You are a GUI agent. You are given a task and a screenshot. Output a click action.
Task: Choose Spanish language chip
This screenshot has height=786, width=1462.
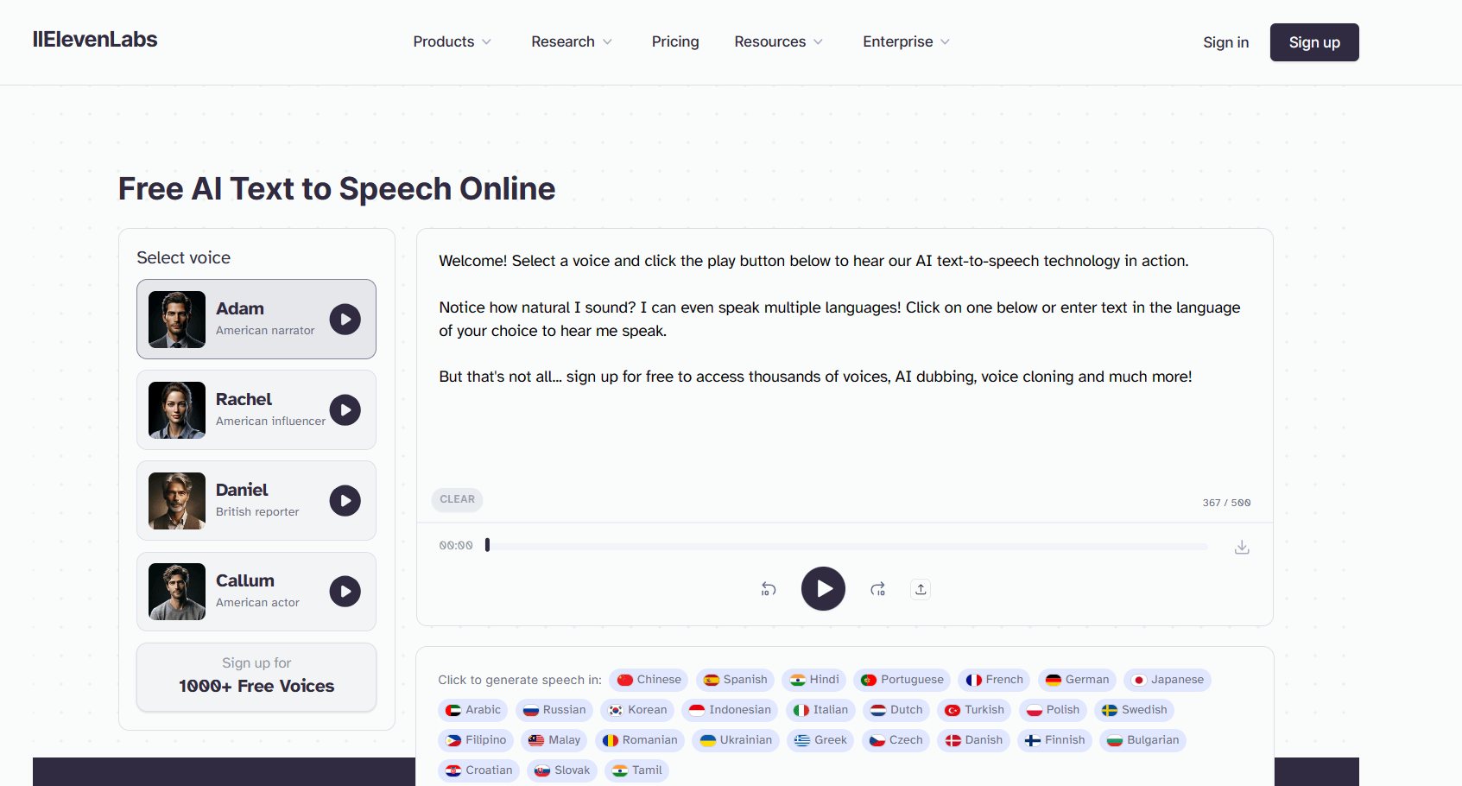[x=735, y=680]
